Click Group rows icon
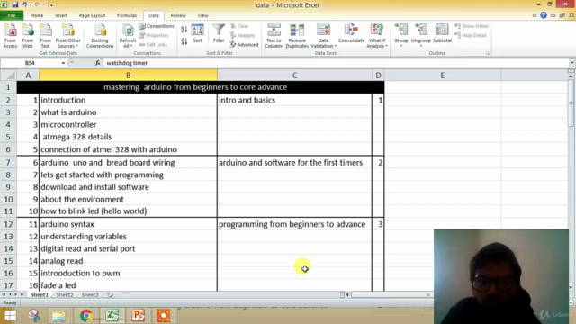Viewport: 576px width, 324px height. (401, 31)
